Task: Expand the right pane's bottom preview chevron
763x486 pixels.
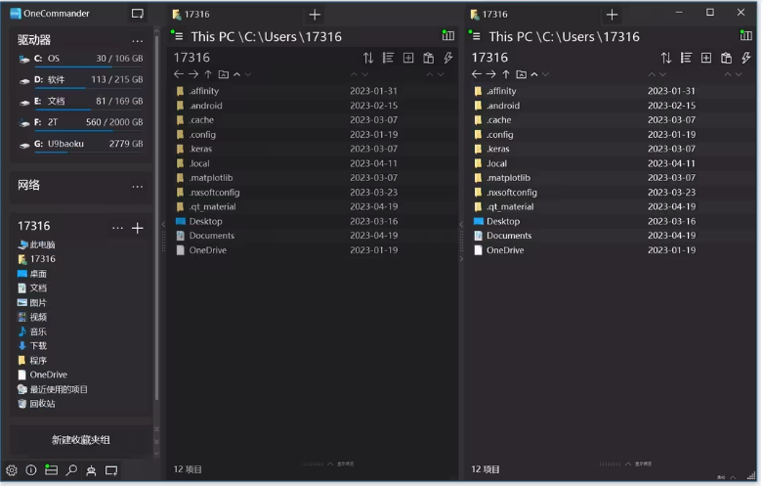Action: 628,464
